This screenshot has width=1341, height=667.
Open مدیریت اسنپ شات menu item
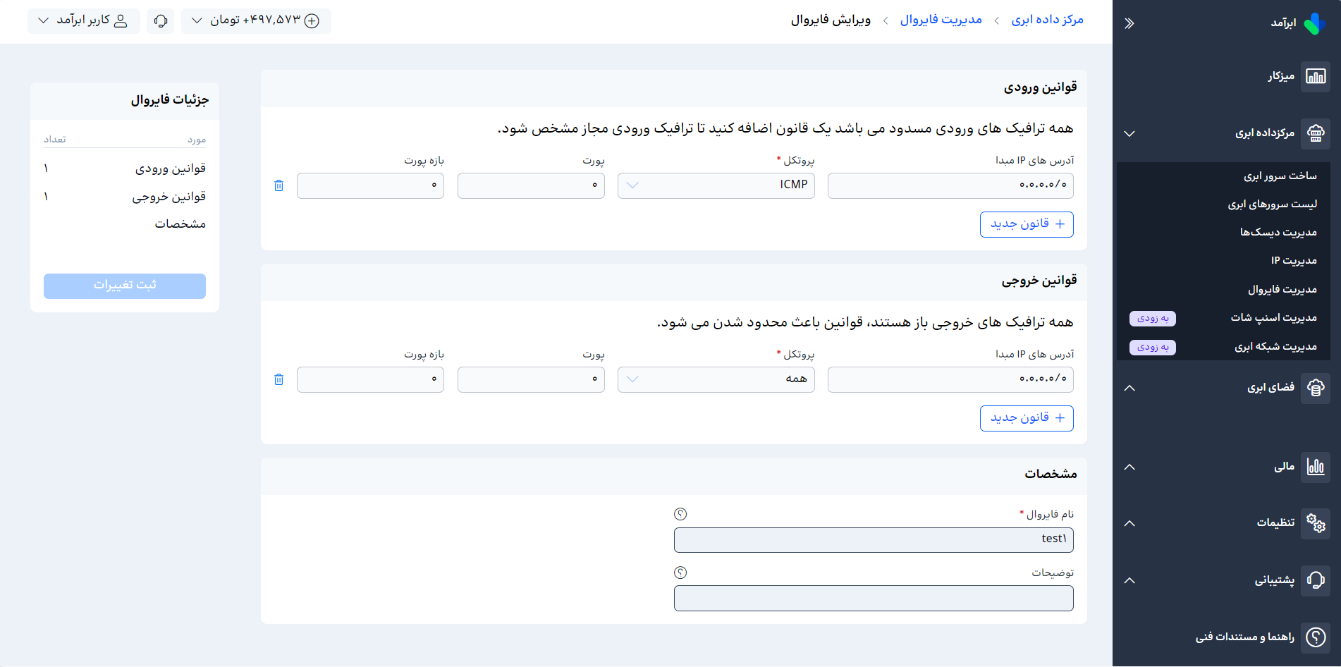1273,317
